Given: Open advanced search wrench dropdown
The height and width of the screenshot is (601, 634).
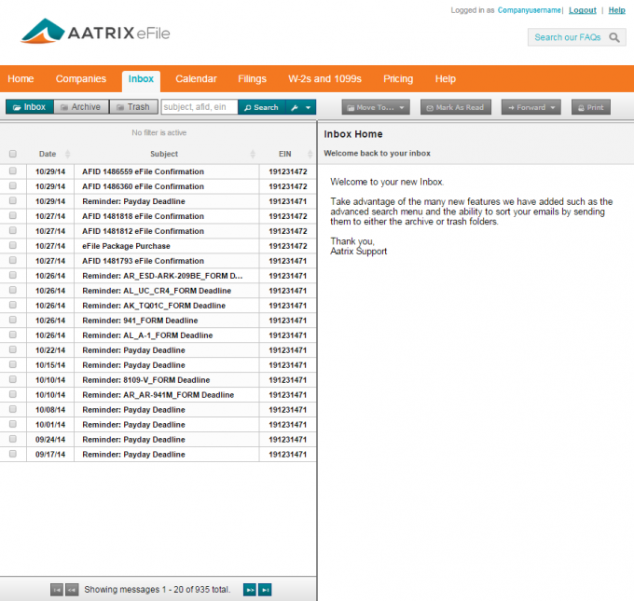Looking at the screenshot, I should coord(300,107).
